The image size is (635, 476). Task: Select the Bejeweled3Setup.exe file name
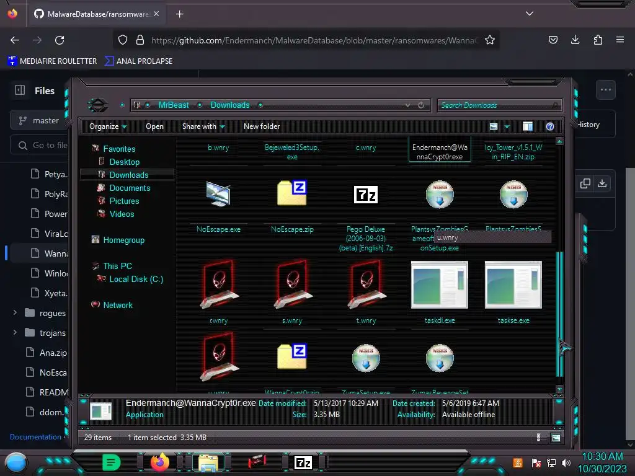292,152
